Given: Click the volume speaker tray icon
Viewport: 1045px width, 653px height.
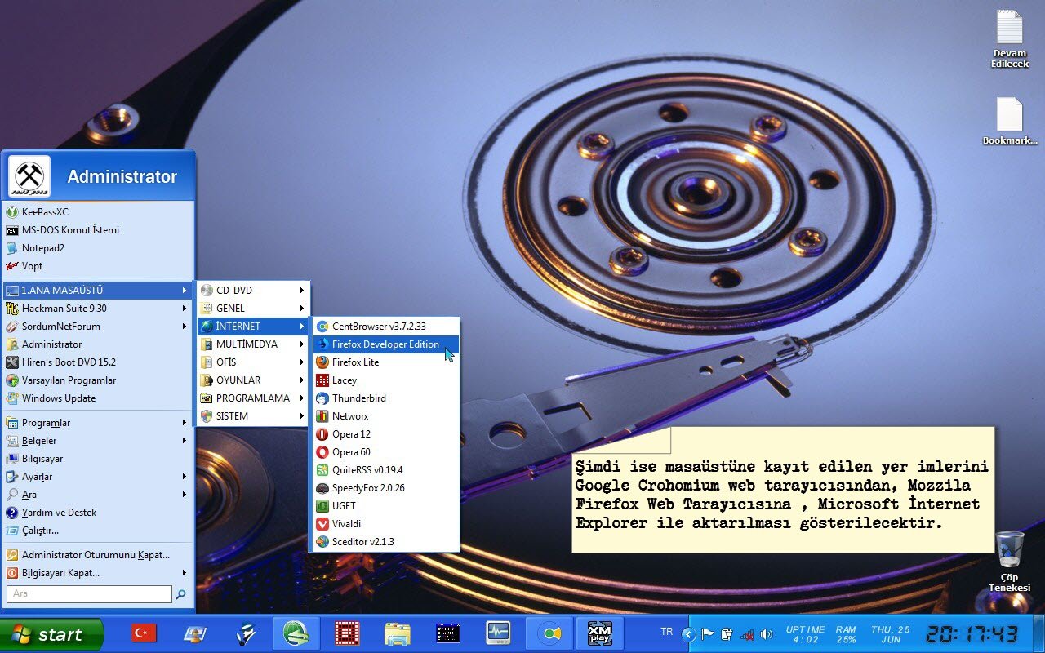Looking at the screenshot, I should 767,634.
